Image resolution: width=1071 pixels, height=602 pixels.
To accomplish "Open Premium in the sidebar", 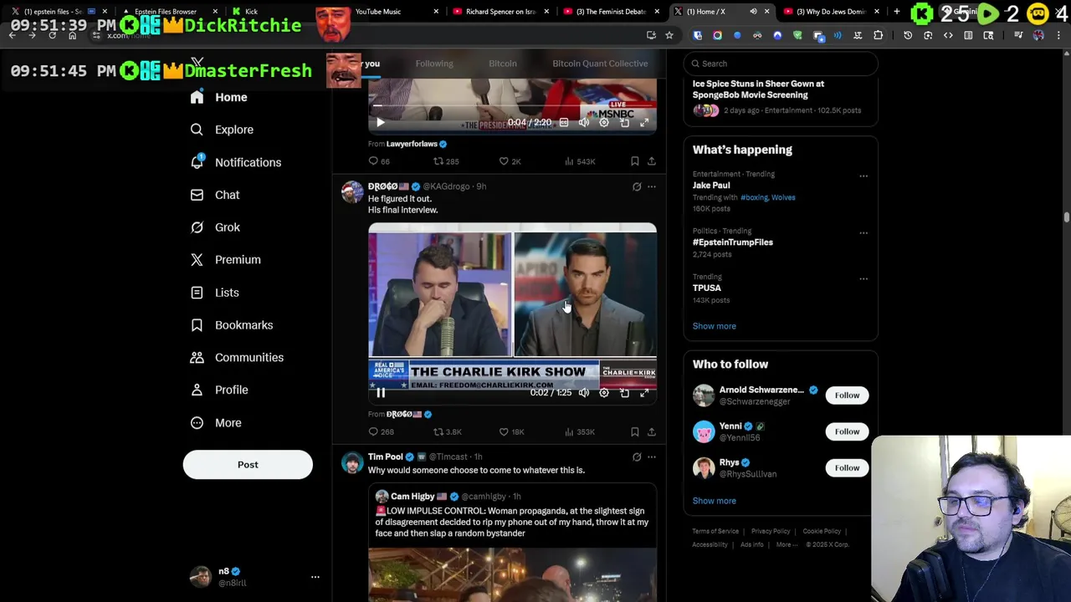I will tap(225, 260).
